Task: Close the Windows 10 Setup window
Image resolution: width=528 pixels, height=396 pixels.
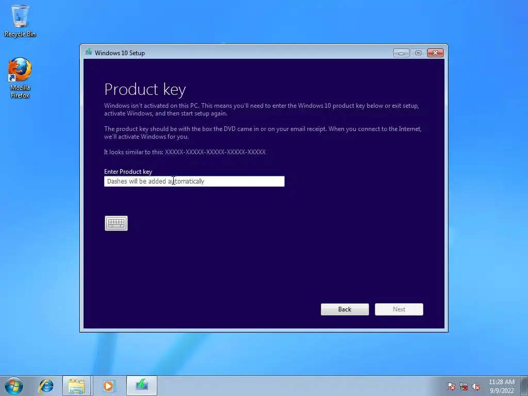Action: (x=435, y=53)
